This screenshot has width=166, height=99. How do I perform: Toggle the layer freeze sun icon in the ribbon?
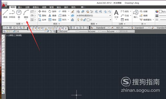(x=81, y=20)
